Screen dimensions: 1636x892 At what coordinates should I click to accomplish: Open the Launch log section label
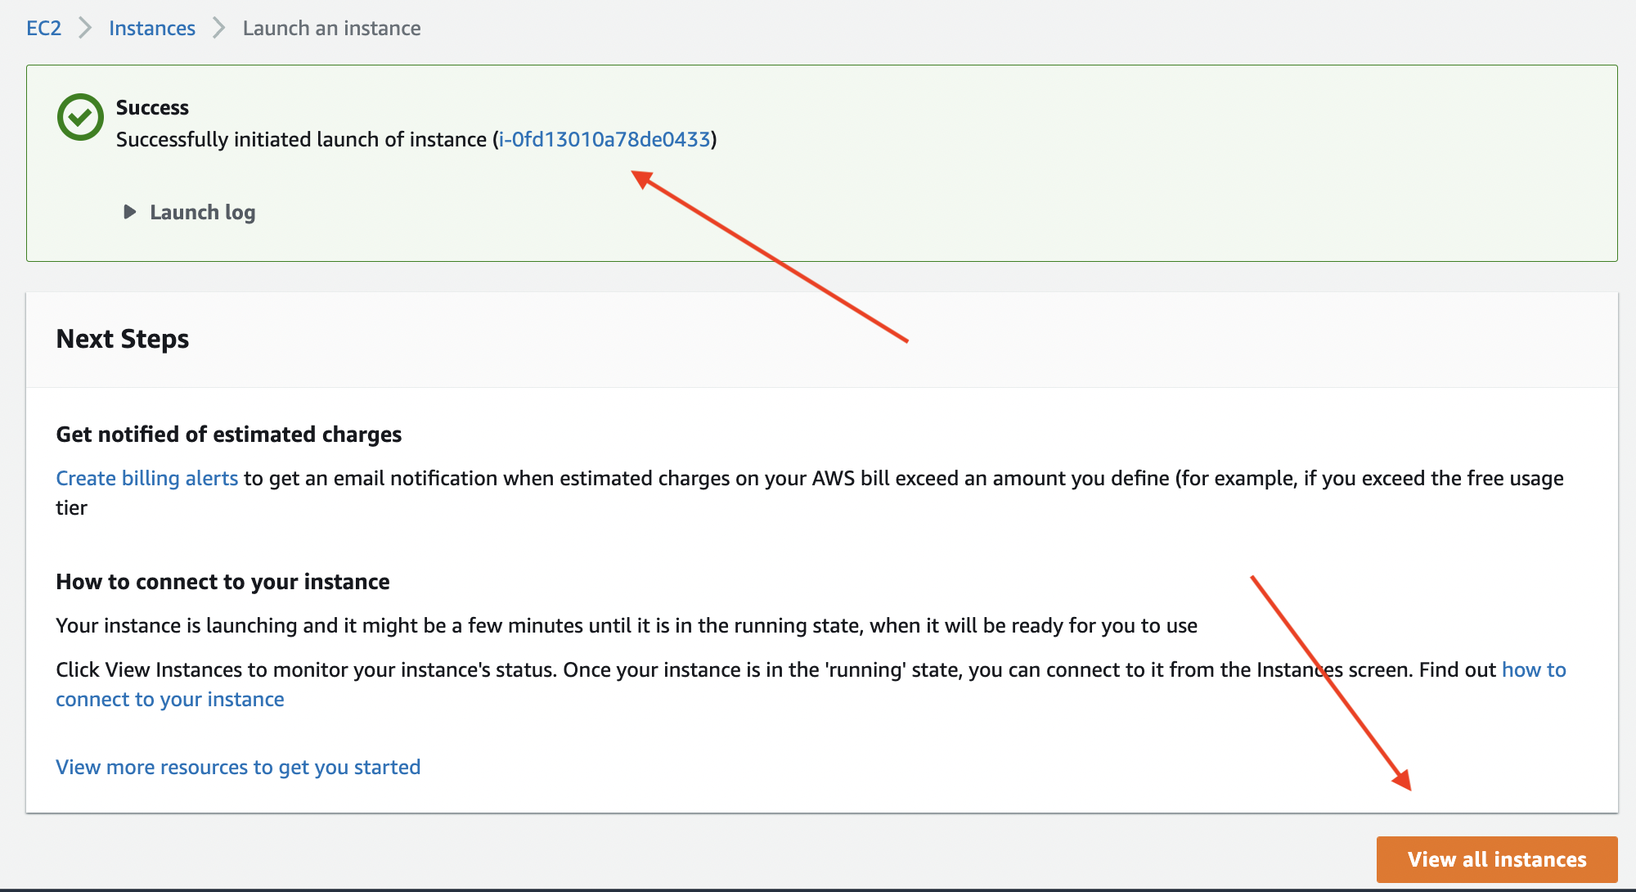click(203, 212)
